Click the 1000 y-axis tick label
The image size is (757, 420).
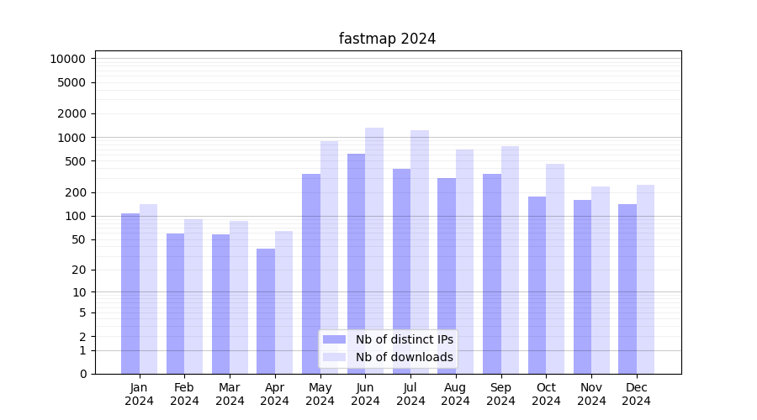click(x=71, y=138)
